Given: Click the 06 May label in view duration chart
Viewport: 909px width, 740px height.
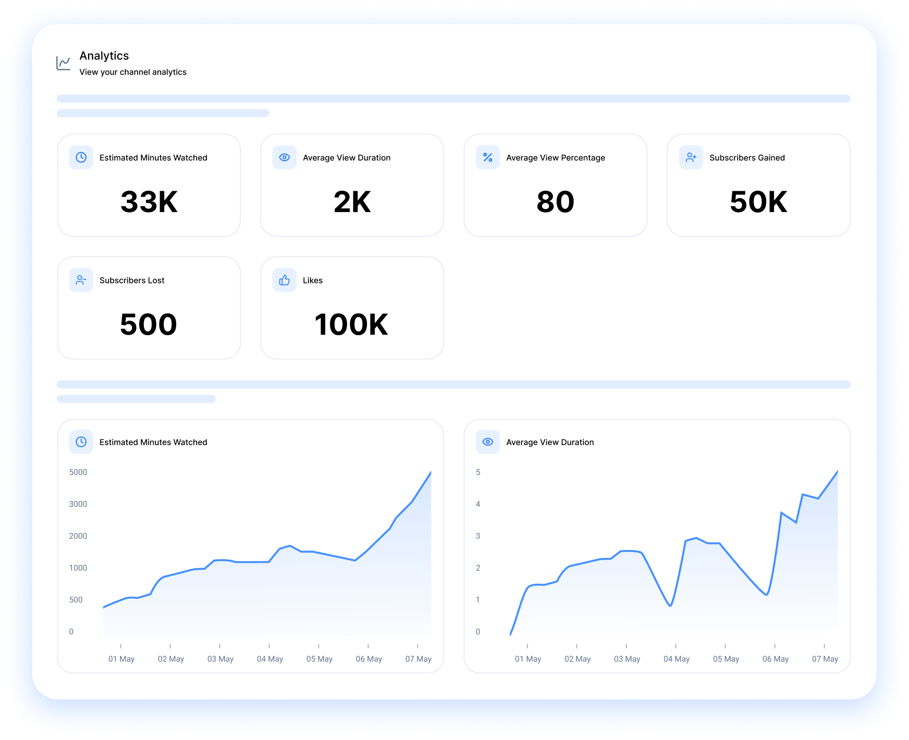Looking at the screenshot, I should (x=776, y=659).
